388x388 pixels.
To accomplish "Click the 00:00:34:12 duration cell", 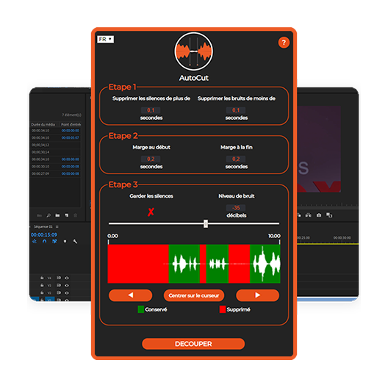I will tap(40, 145).
